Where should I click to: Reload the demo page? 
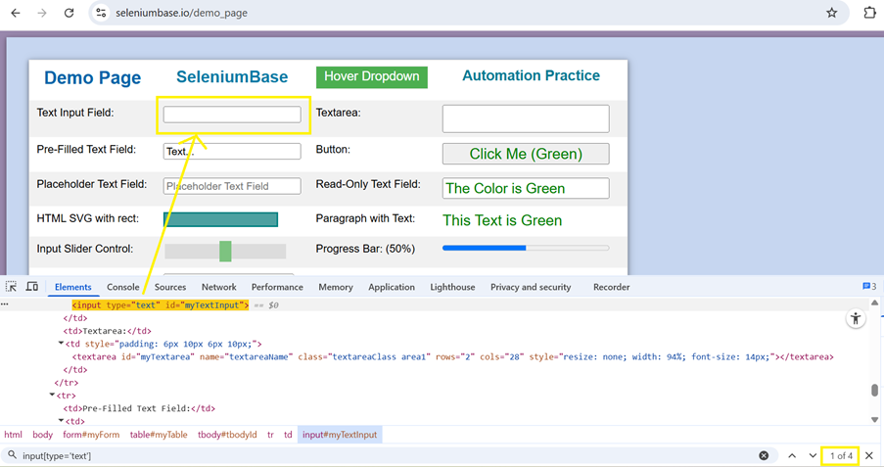click(x=69, y=13)
